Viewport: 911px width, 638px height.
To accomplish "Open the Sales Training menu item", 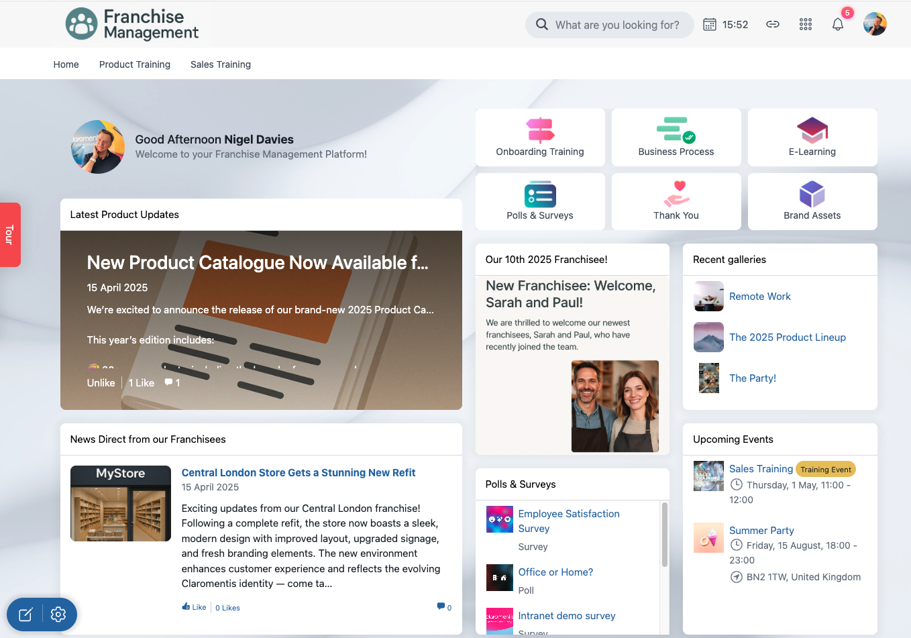I will pyautogui.click(x=220, y=64).
